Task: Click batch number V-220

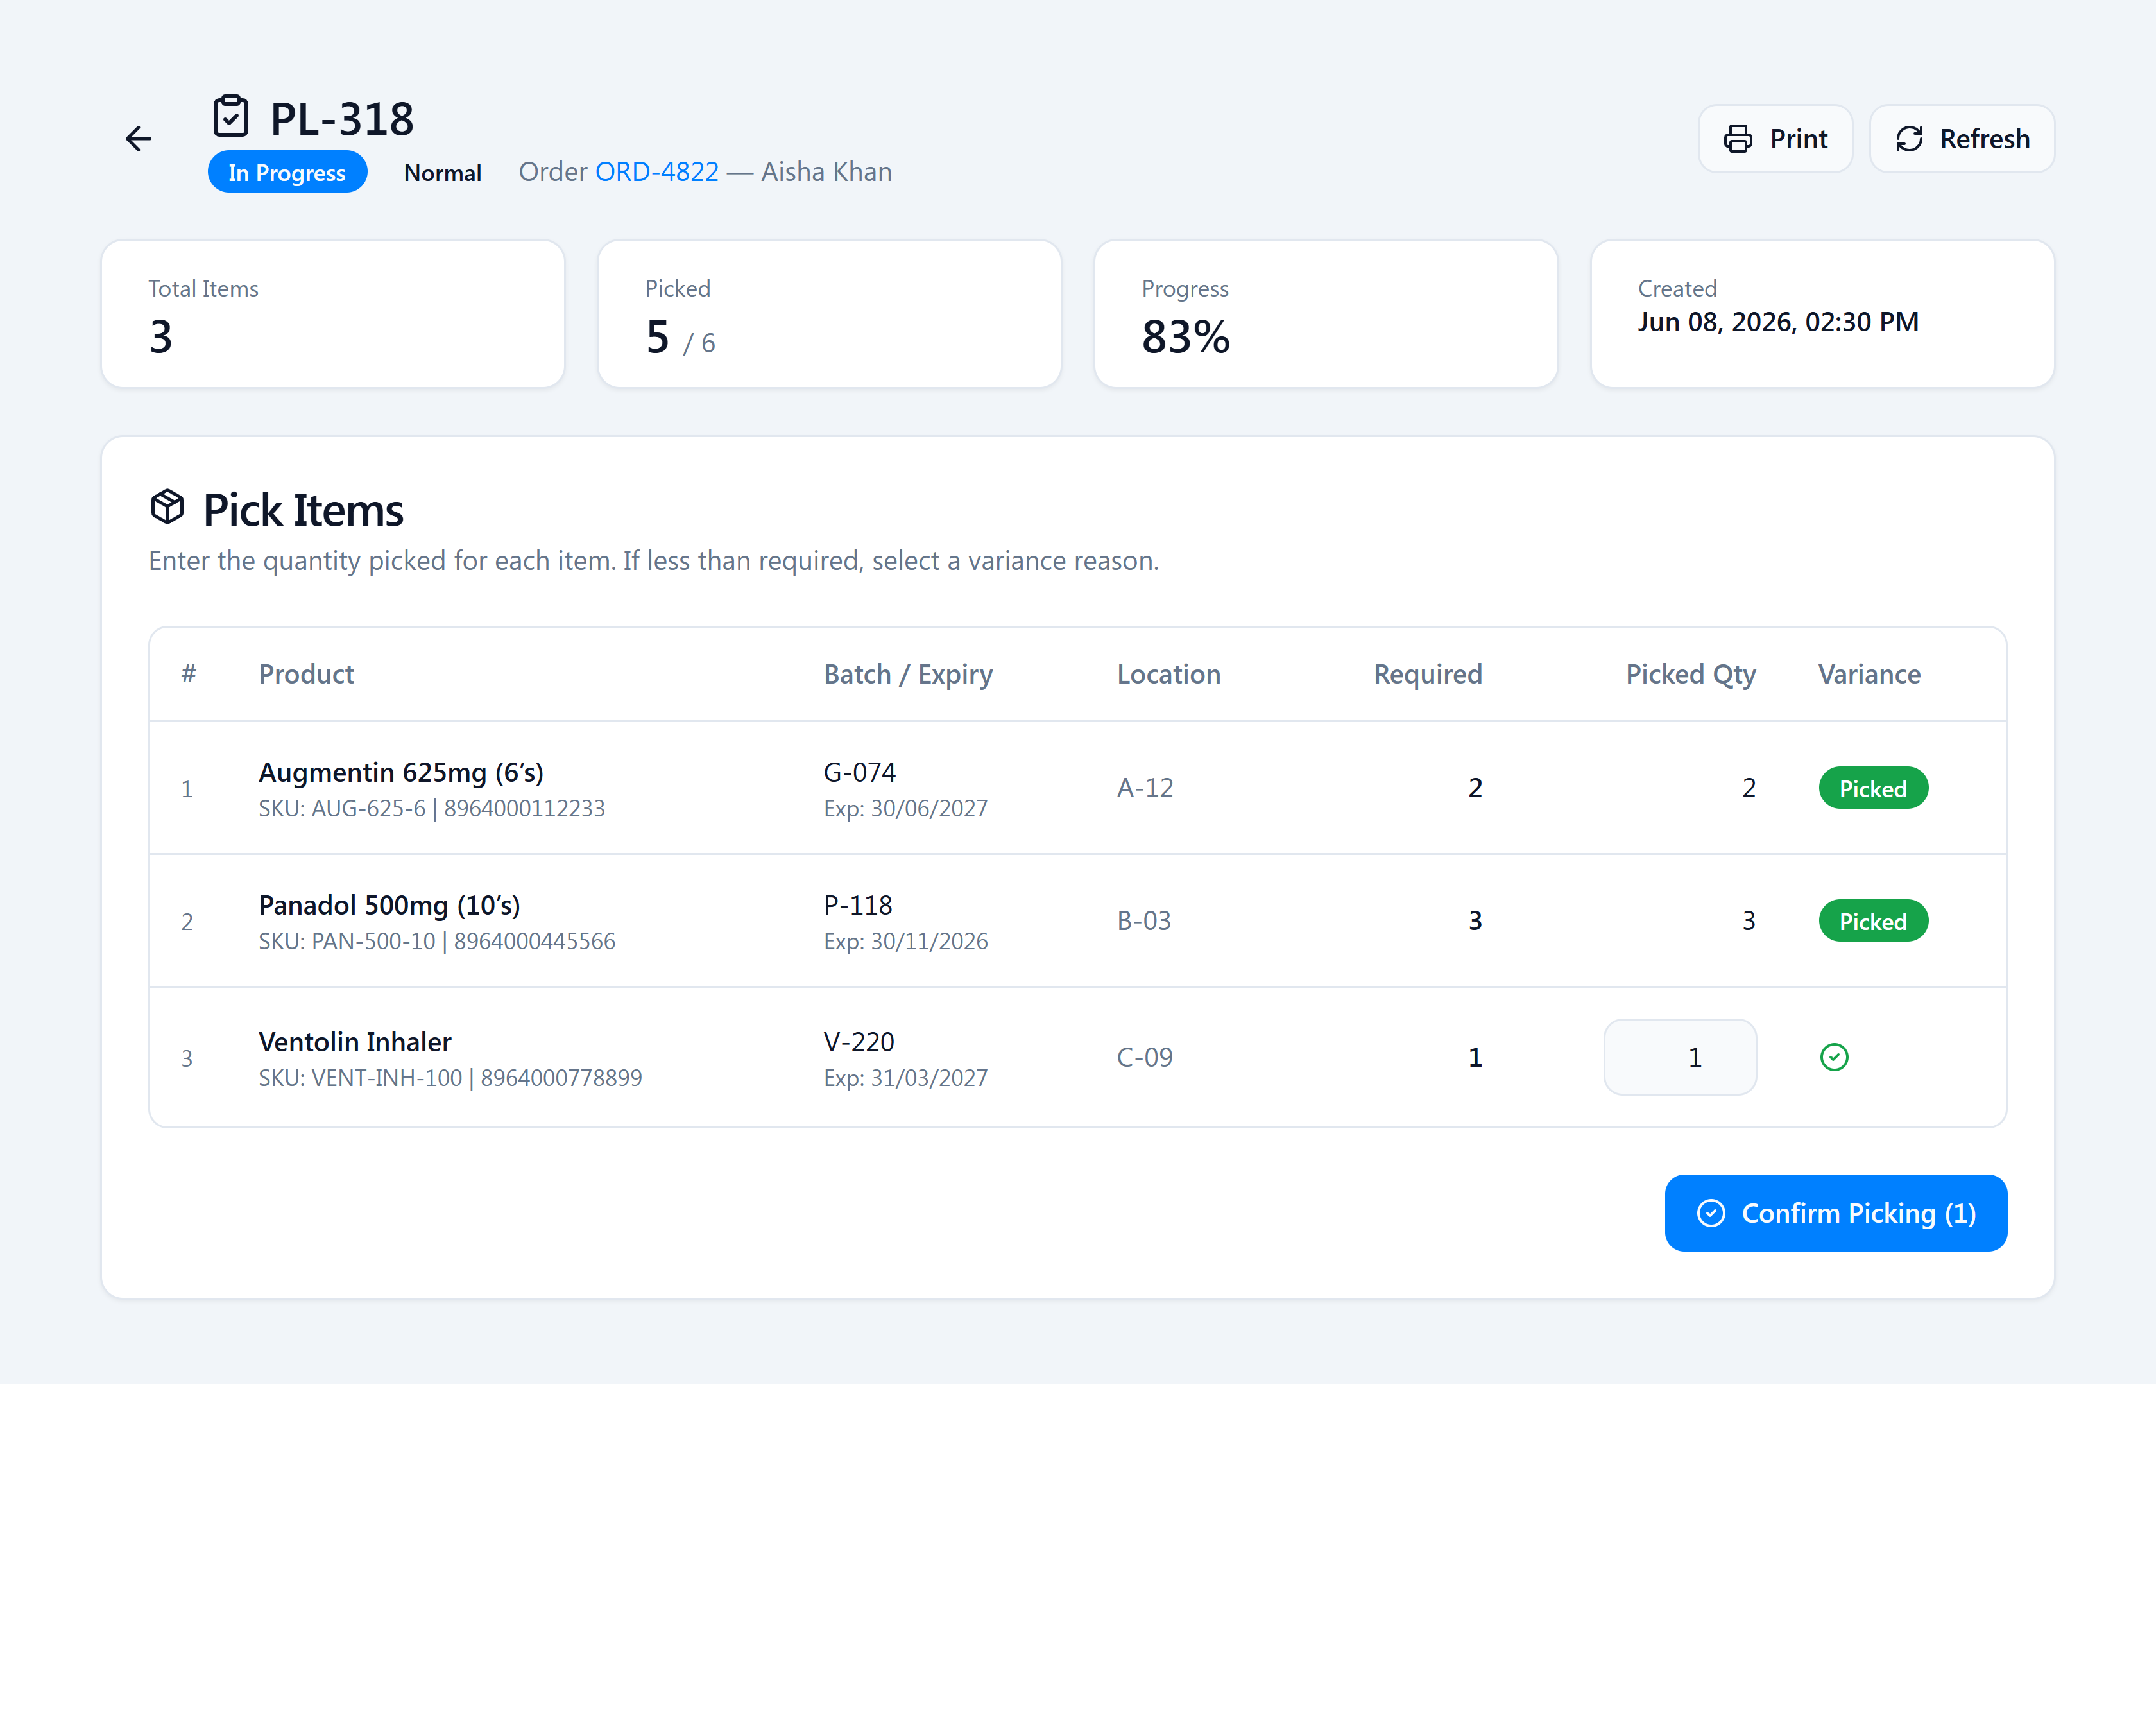Action: point(858,1042)
